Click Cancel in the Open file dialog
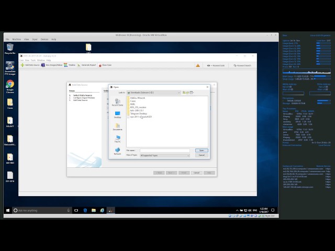 (x=202, y=155)
